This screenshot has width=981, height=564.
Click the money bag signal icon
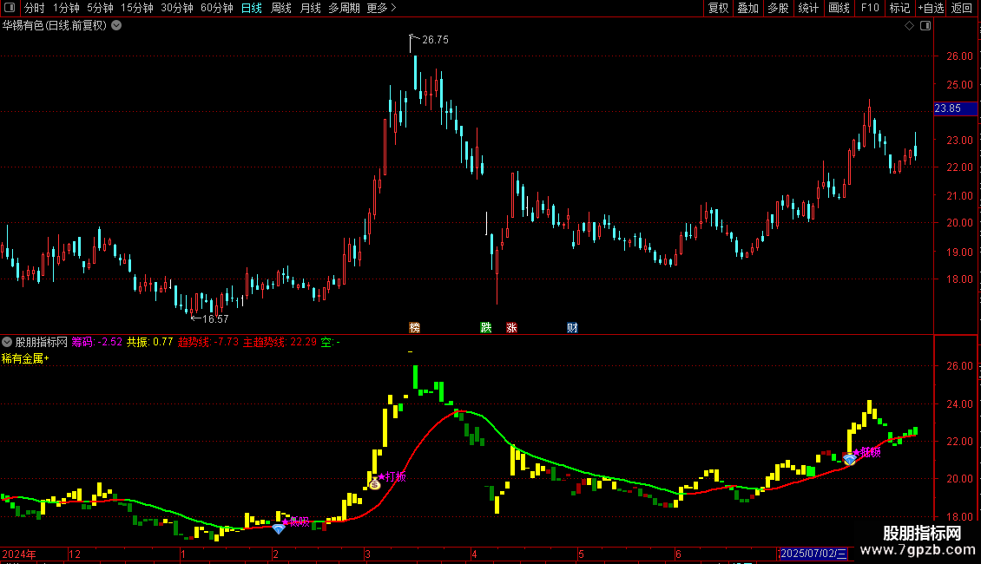pos(374,483)
